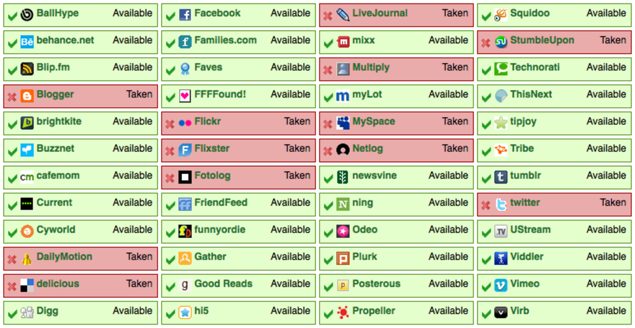Click the Digg icon

click(27, 313)
